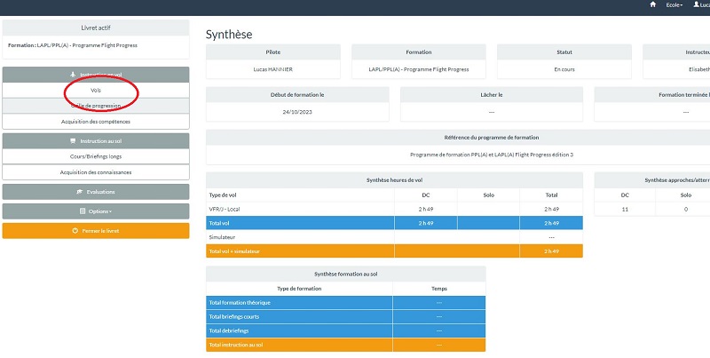Open the Ecole dropdown menu

click(x=674, y=5)
